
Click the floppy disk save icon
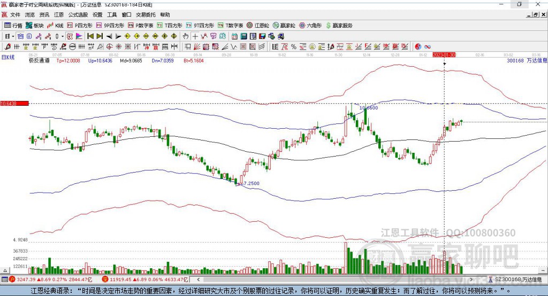262,36
